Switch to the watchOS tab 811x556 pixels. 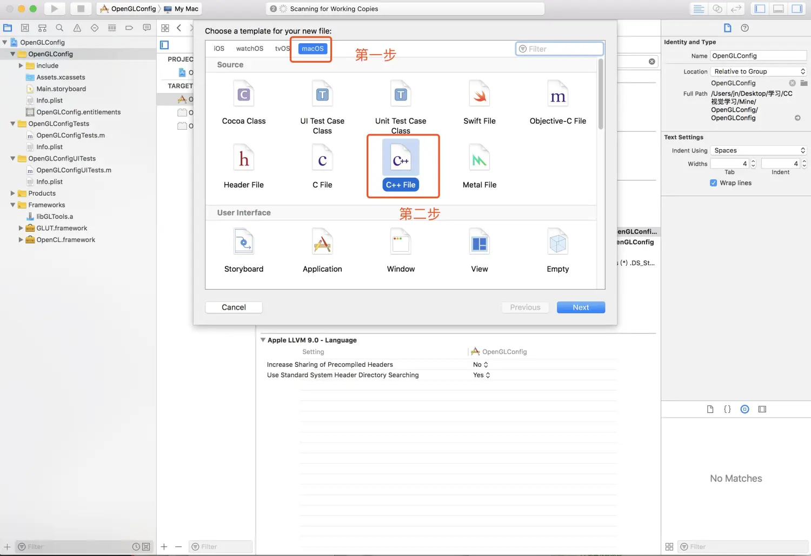click(x=250, y=49)
